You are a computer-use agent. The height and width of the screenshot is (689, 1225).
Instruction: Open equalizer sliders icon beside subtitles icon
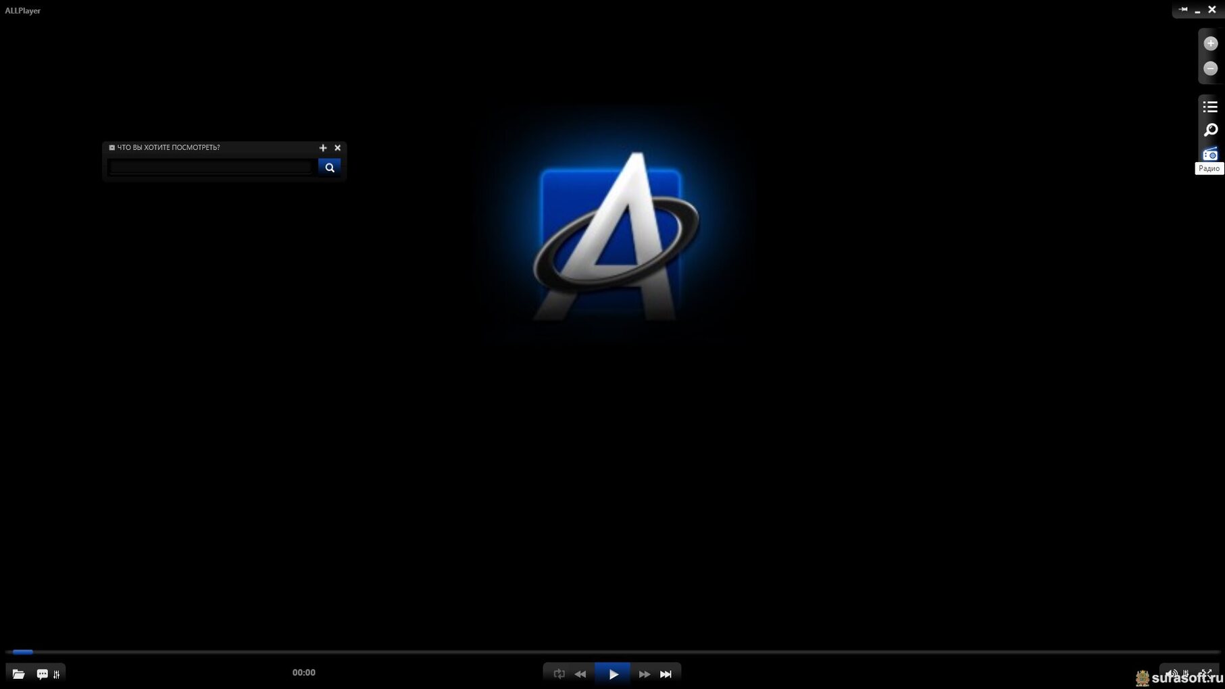pos(57,674)
